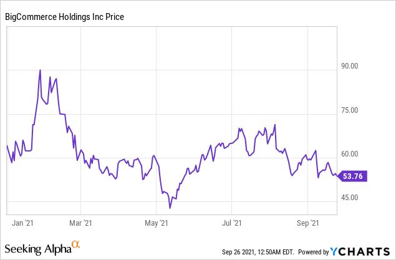Click the Powered by text
This screenshot has width=396, height=260.
(312, 252)
